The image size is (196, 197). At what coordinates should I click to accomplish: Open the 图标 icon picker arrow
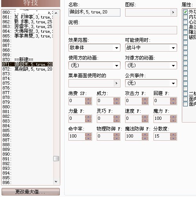point(173,12)
